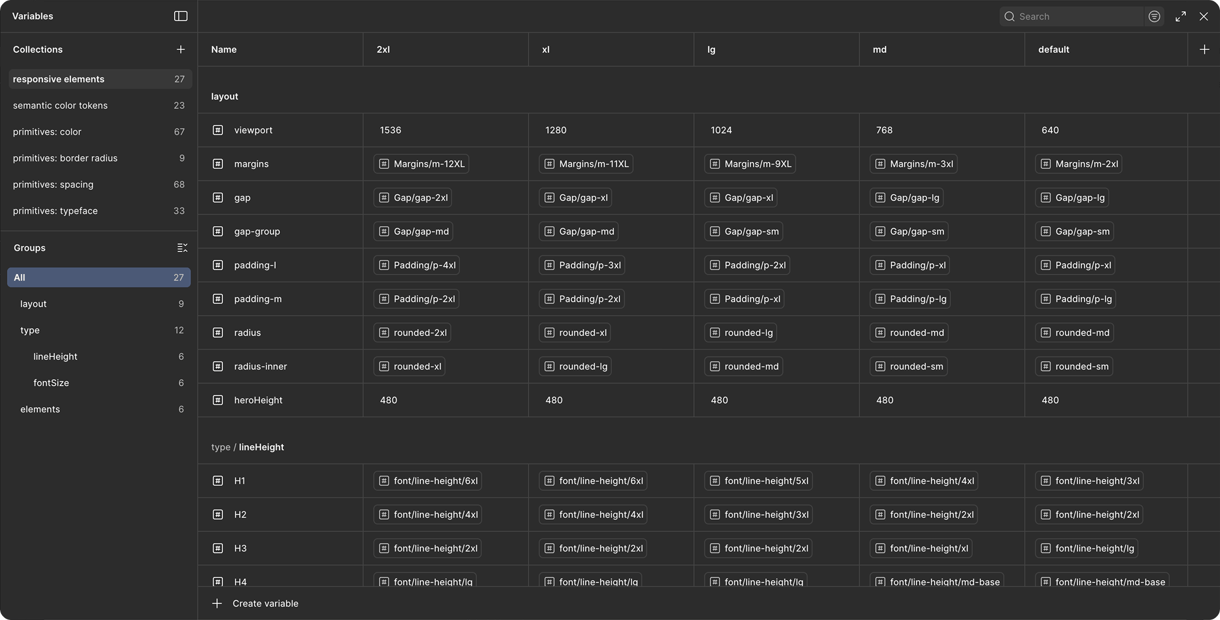Click Create variable button

pos(265,603)
